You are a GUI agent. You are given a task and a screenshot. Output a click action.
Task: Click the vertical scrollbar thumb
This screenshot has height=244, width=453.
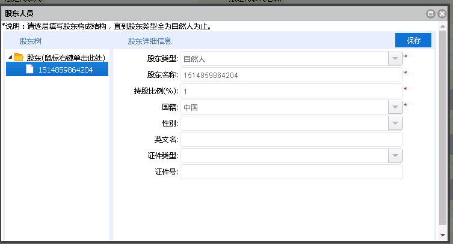(x=443, y=128)
